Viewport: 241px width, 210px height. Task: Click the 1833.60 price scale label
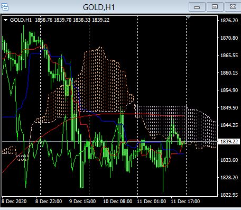coord(229,160)
